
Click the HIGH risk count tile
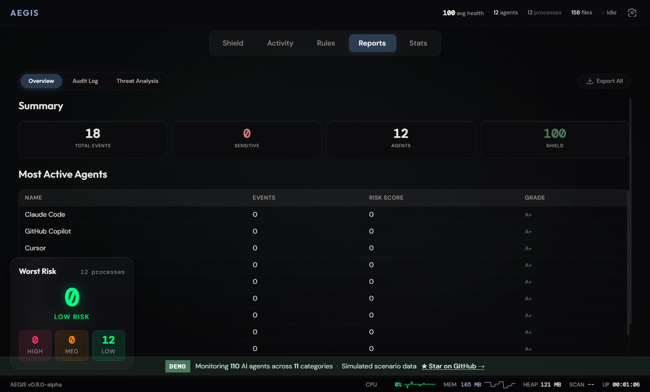[35, 345]
